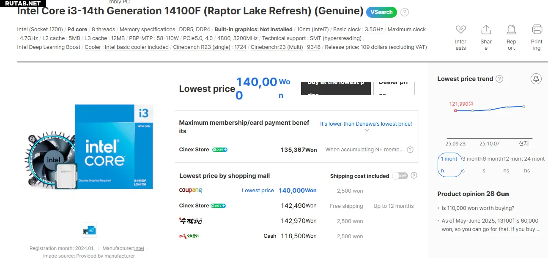Click the small product thumbnail image
Image resolution: width=548 pixels, height=258 pixels.
point(89,230)
